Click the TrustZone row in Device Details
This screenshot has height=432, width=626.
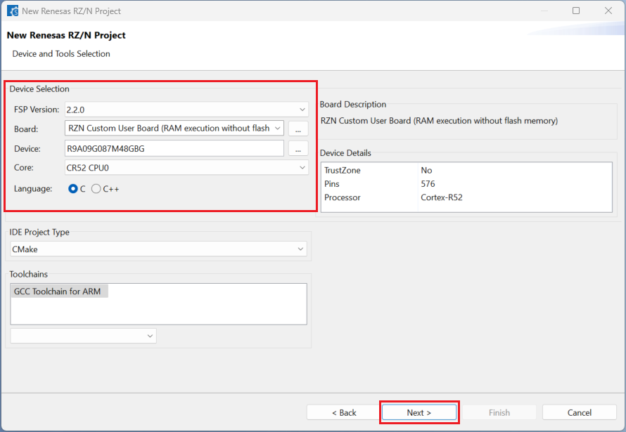[466, 170]
